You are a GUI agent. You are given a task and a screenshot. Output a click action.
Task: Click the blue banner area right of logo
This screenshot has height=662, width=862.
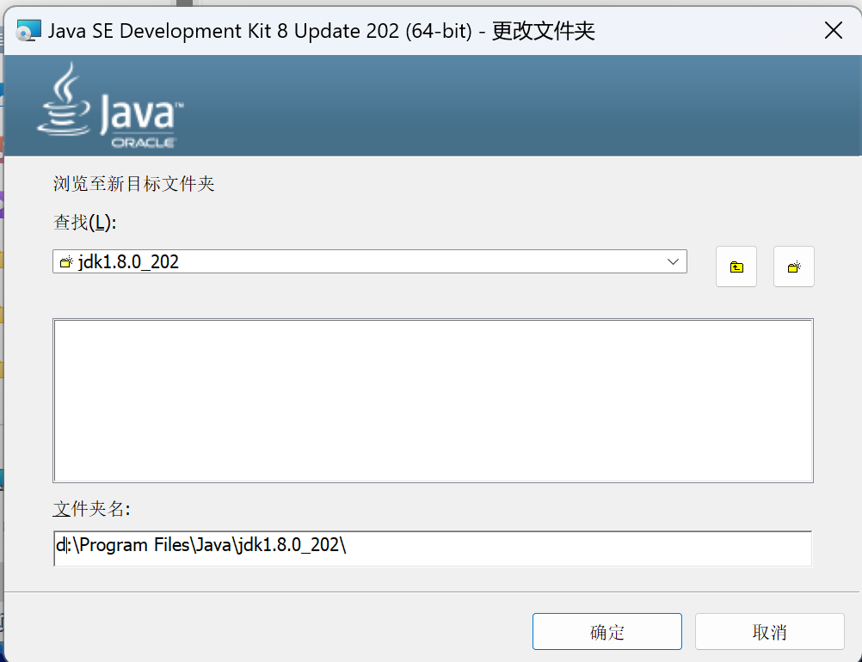pyautogui.click(x=516, y=106)
